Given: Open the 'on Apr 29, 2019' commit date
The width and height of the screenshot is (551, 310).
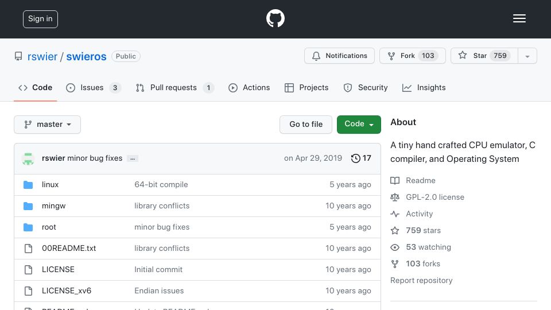Looking at the screenshot, I should point(313,158).
